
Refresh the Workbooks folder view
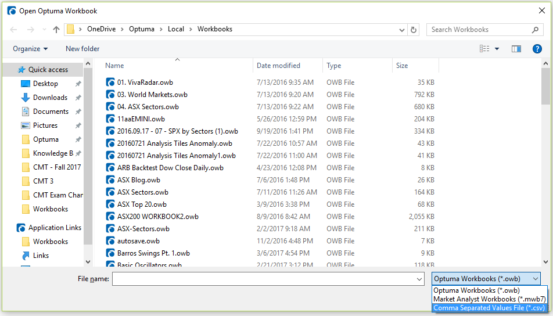point(414,30)
